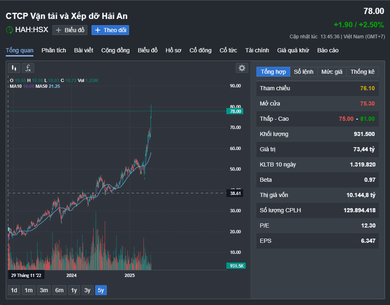Click the company name CTCP Vận tải và Xếp dỡ Hải An
The width and height of the screenshot is (390, 305).
[67, 16]
